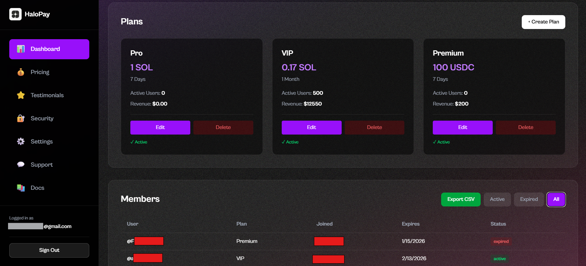Screen dimensions: 586x266
Task: Edit the Premium plan
Action: pos(462,127)
